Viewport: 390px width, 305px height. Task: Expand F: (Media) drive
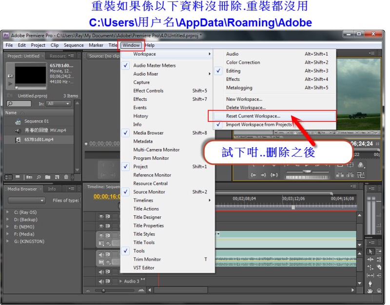pos(8,234)
